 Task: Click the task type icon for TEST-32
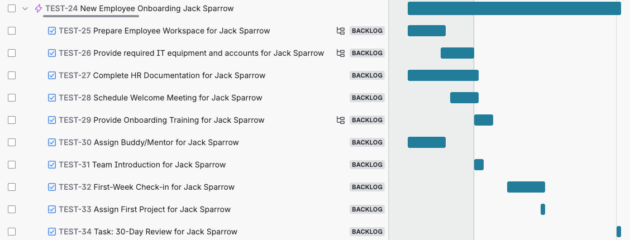[52, 187]
